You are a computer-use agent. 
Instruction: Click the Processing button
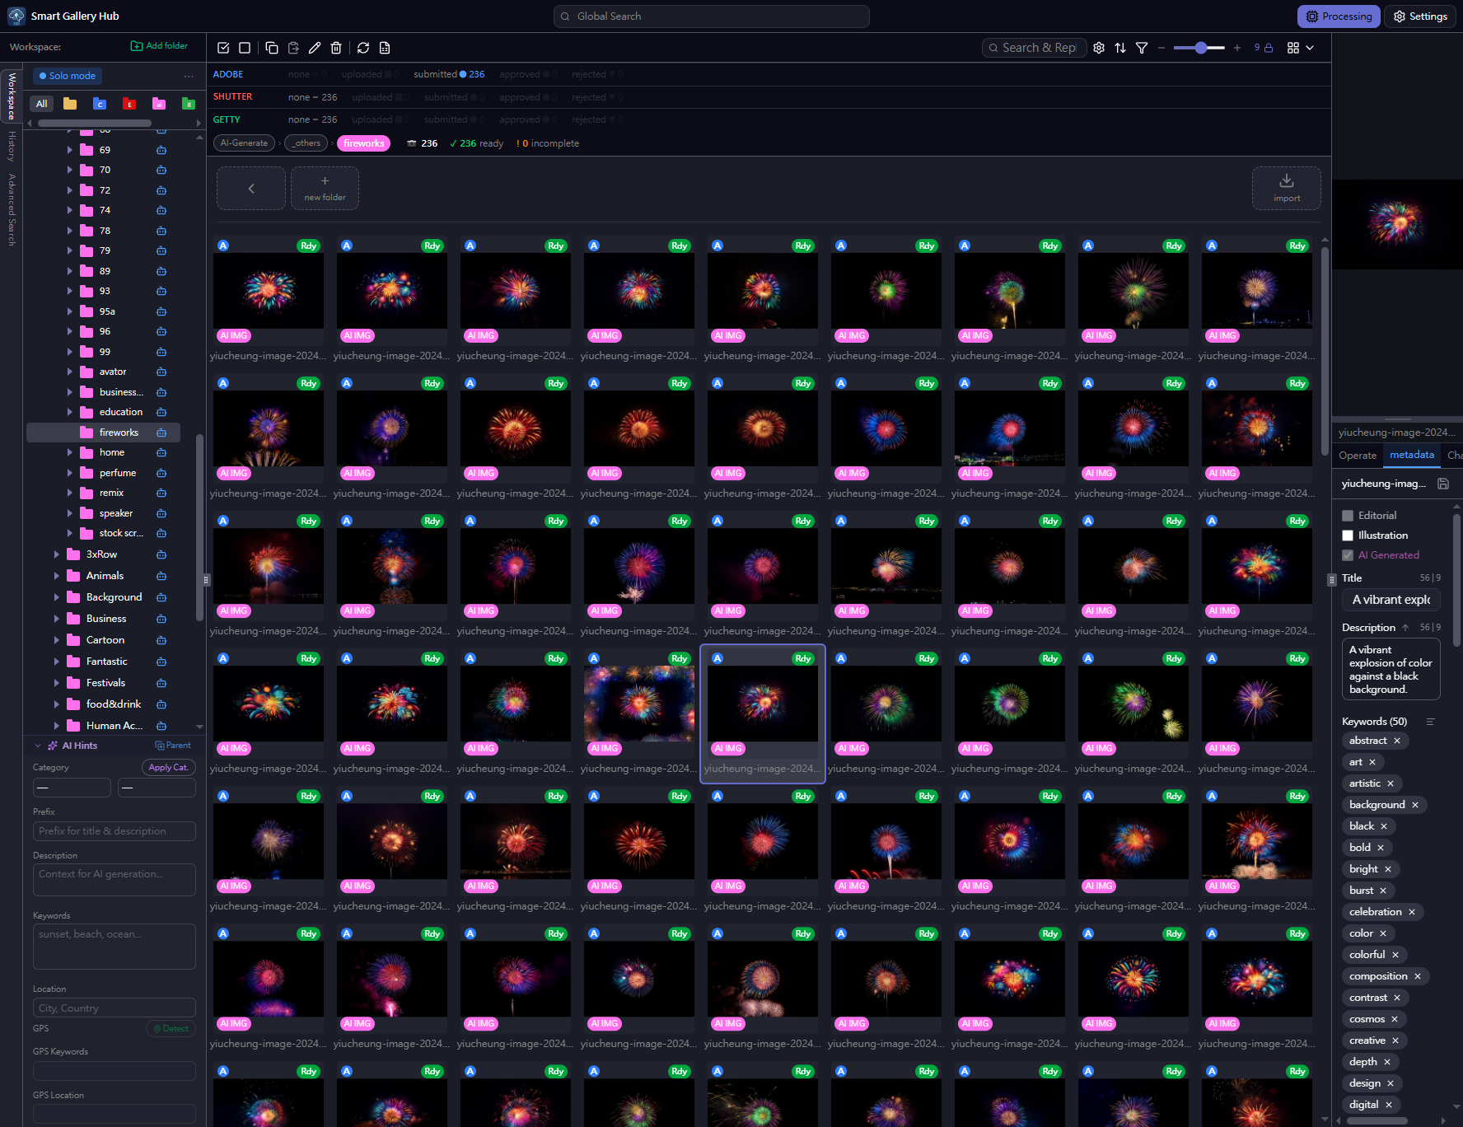click(x=1339, y=16)
